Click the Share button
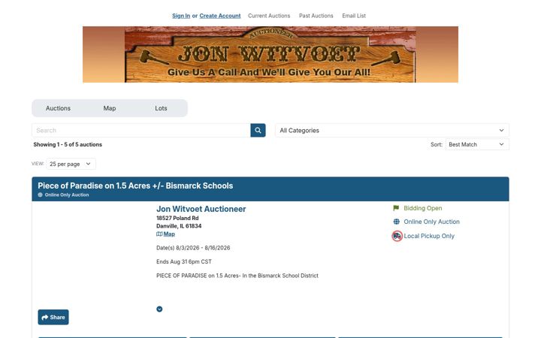Viewport: 541px width, 338px height. pyautogui.click(x=53, y=317)
